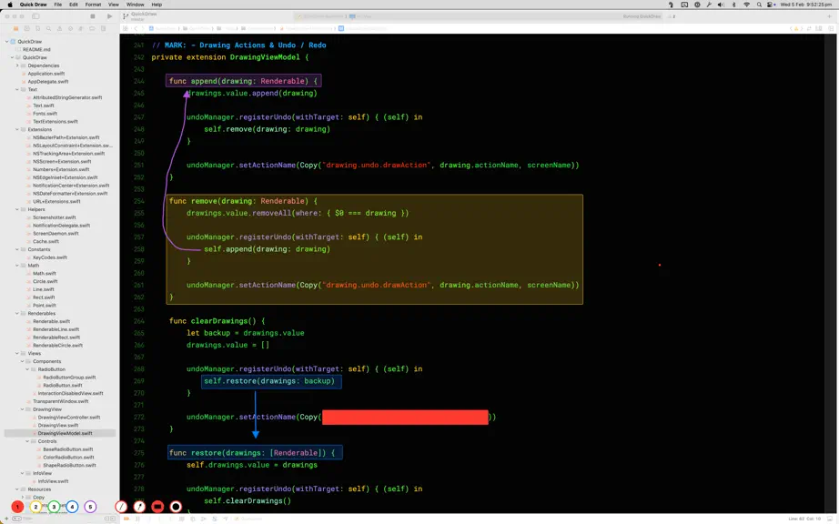Screen dimensions: 839x524
Task: Click the QuickDraw master branch scheme selector
Action: 140,16
